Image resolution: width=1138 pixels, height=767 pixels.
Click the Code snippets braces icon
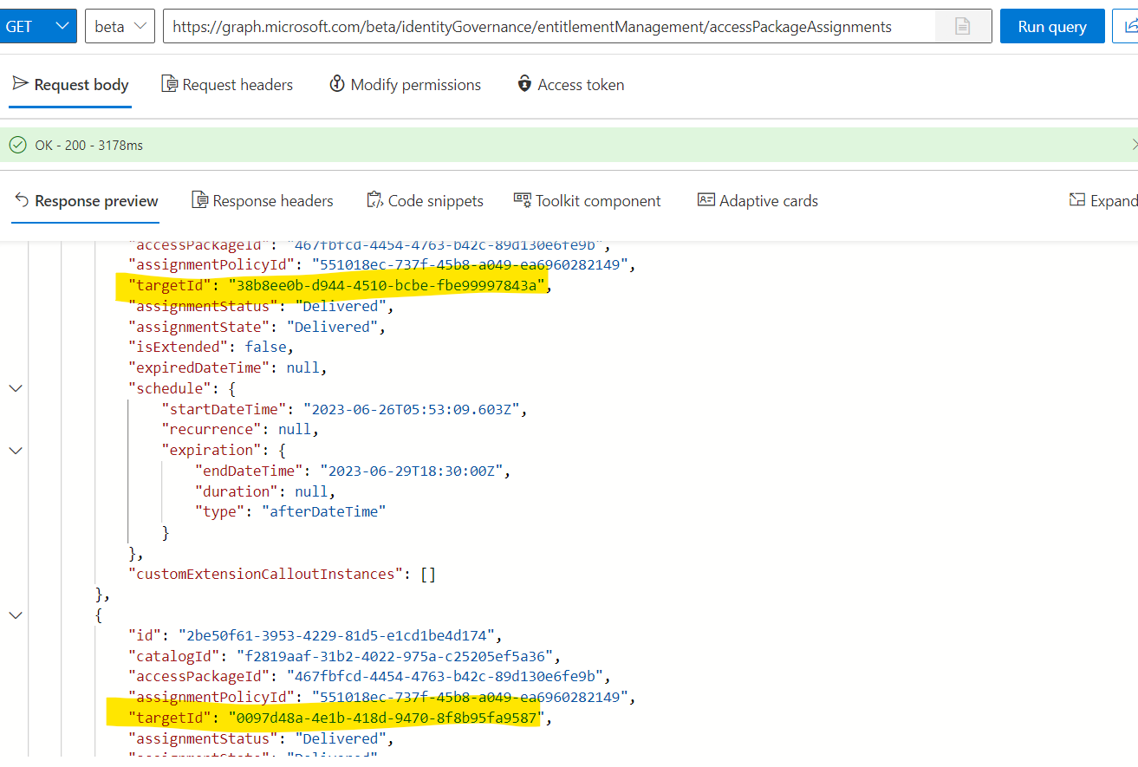[x=376, y=200]
